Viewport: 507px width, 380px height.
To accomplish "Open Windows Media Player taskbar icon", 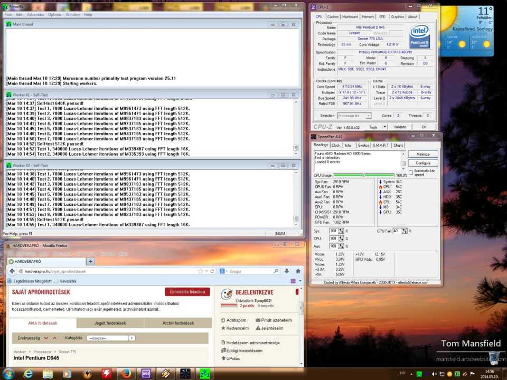I will 67,374.
